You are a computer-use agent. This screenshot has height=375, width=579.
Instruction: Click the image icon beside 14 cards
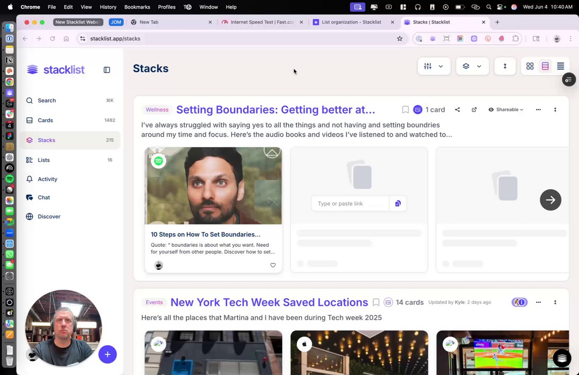tap(388, 302)
